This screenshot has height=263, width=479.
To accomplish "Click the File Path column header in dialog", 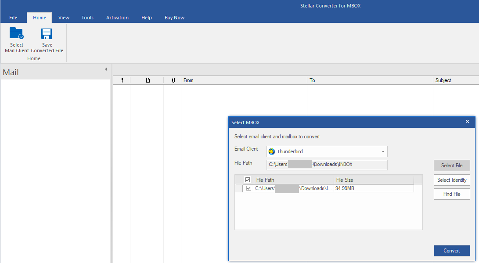I will click(x=294, y=180).
